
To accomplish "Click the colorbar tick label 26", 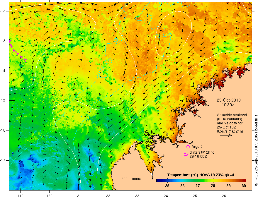I will [182, 186].
